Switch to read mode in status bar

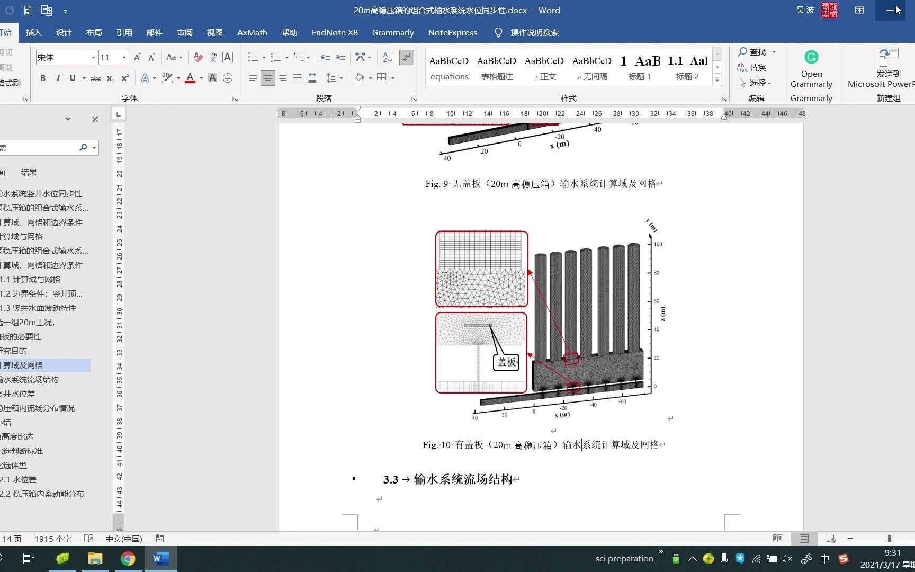pos(777,538)
